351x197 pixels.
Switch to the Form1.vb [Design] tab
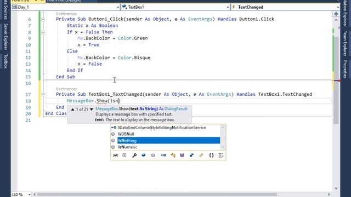click(64, 1)
